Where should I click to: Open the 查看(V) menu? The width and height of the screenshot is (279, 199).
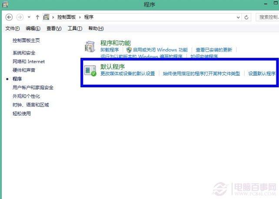click(x=54, y=28)
